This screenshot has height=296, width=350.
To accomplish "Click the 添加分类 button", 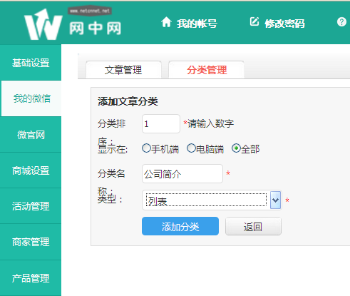I will click(180, 226).
